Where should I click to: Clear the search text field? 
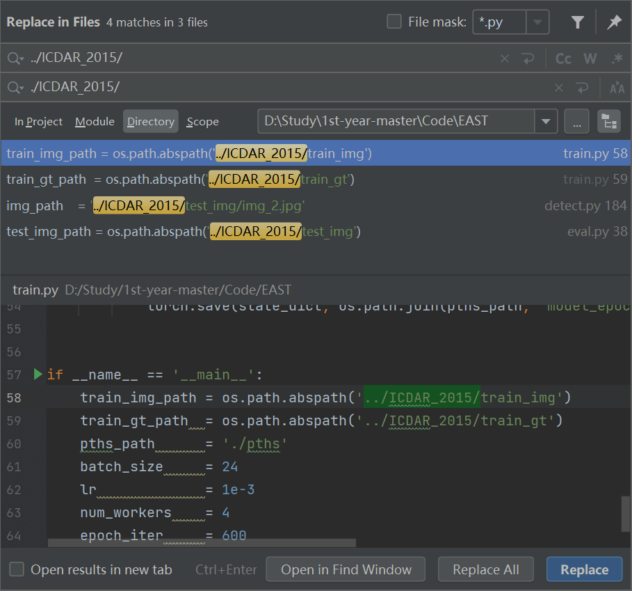coord(504,58)
